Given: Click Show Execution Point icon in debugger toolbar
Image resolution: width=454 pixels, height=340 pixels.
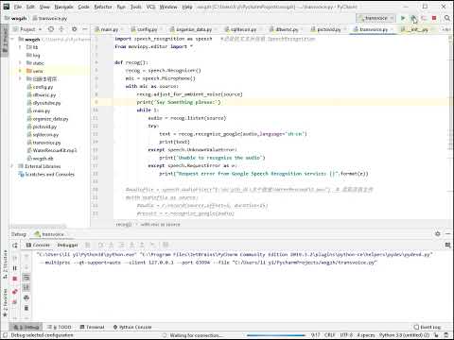Looking at the screenshot, I should pos(88,245).
